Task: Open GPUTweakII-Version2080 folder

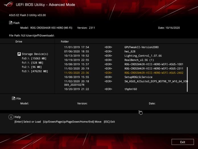Action: [141, 47]
